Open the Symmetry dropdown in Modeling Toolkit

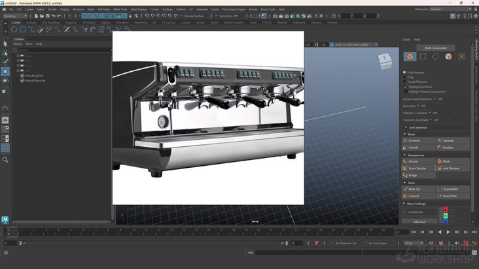(x=418, y=106)
